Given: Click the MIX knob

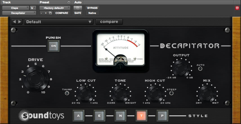Looking at the screenshot, I should 207,94.
